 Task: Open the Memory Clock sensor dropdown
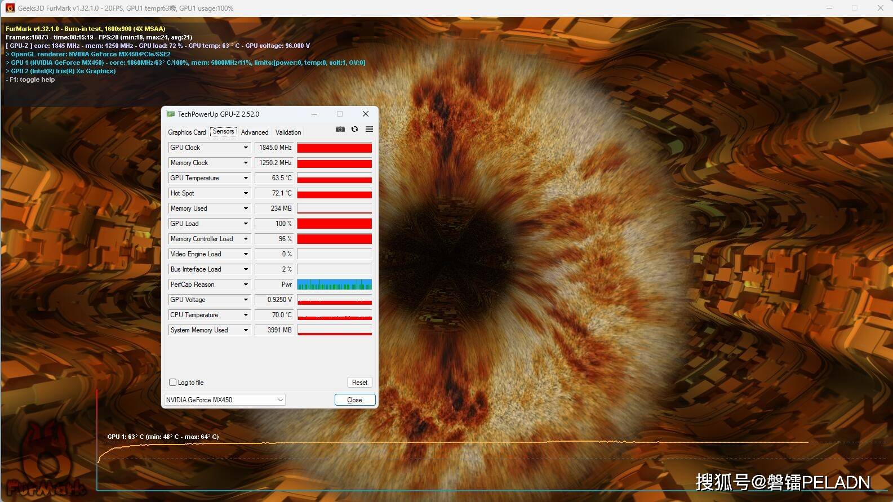pos(246,163)
